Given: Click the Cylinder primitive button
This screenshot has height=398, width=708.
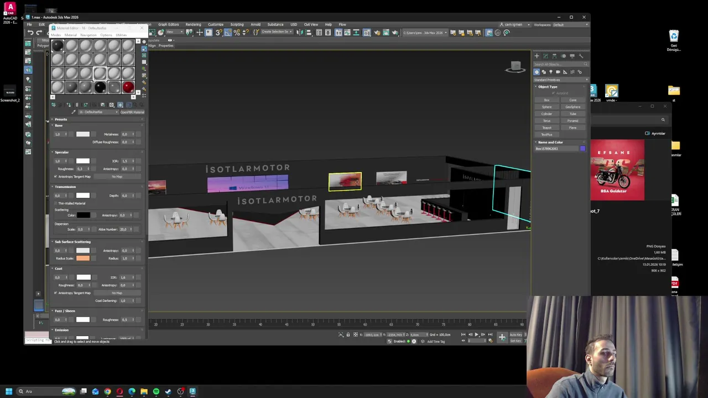Looking at the screenshot, I should pos(546,114).
